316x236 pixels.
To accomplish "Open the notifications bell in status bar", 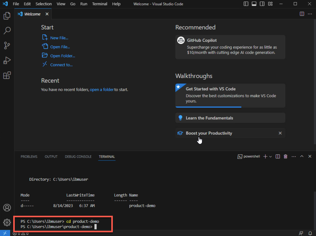I will pyautogui.click(x=310, y=233).
